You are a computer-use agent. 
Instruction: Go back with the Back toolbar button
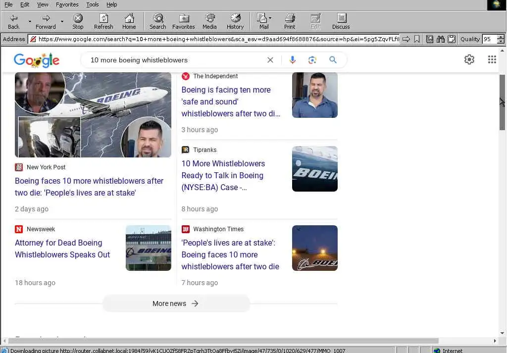tap(13, 22)
